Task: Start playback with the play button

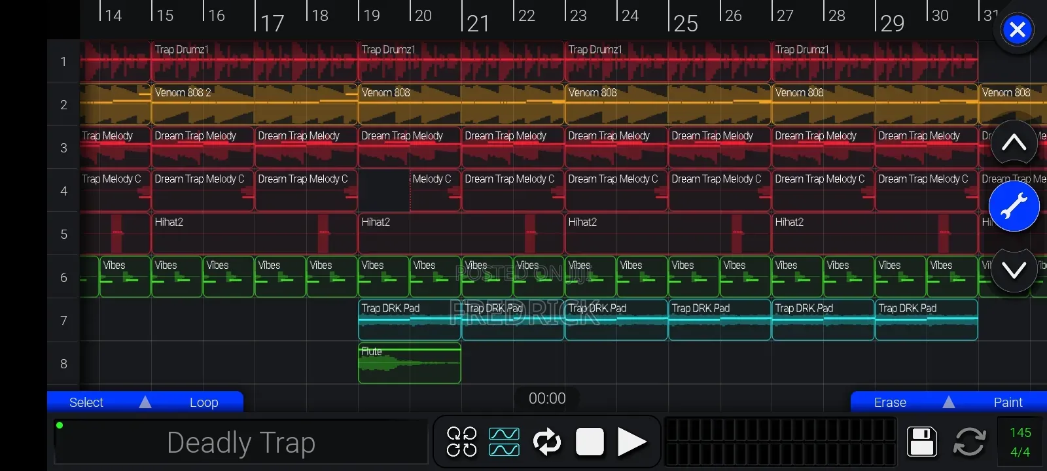Action: 631,442
